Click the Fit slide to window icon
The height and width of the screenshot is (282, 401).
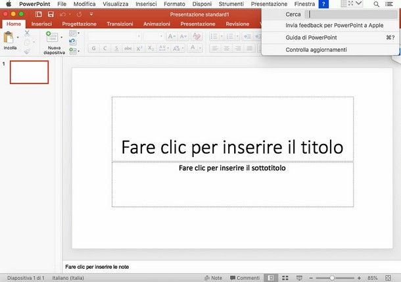pyautogui.click(x=388, y=278)
